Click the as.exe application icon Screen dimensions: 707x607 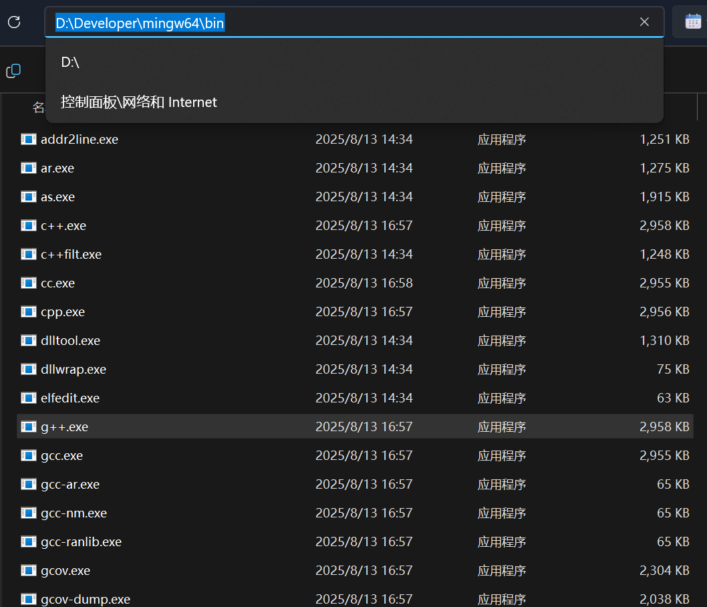click(28, 197)
